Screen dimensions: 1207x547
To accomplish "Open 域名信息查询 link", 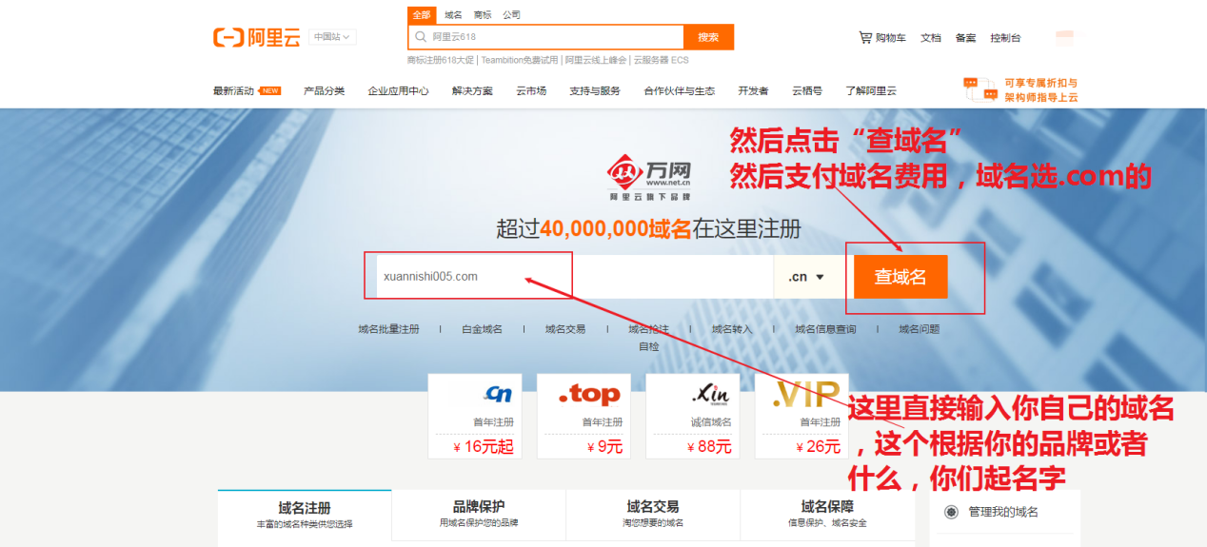I will tap(825, 329).
